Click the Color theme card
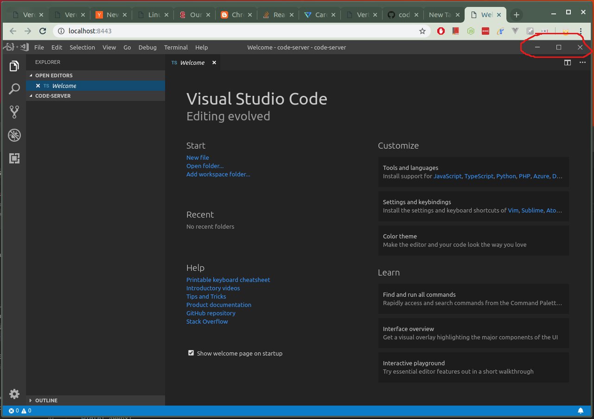The width and height of the screenshot is (594, 419). (473, 240)
